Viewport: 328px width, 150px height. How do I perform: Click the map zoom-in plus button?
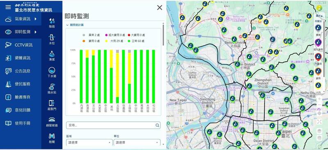pos(319,99)
